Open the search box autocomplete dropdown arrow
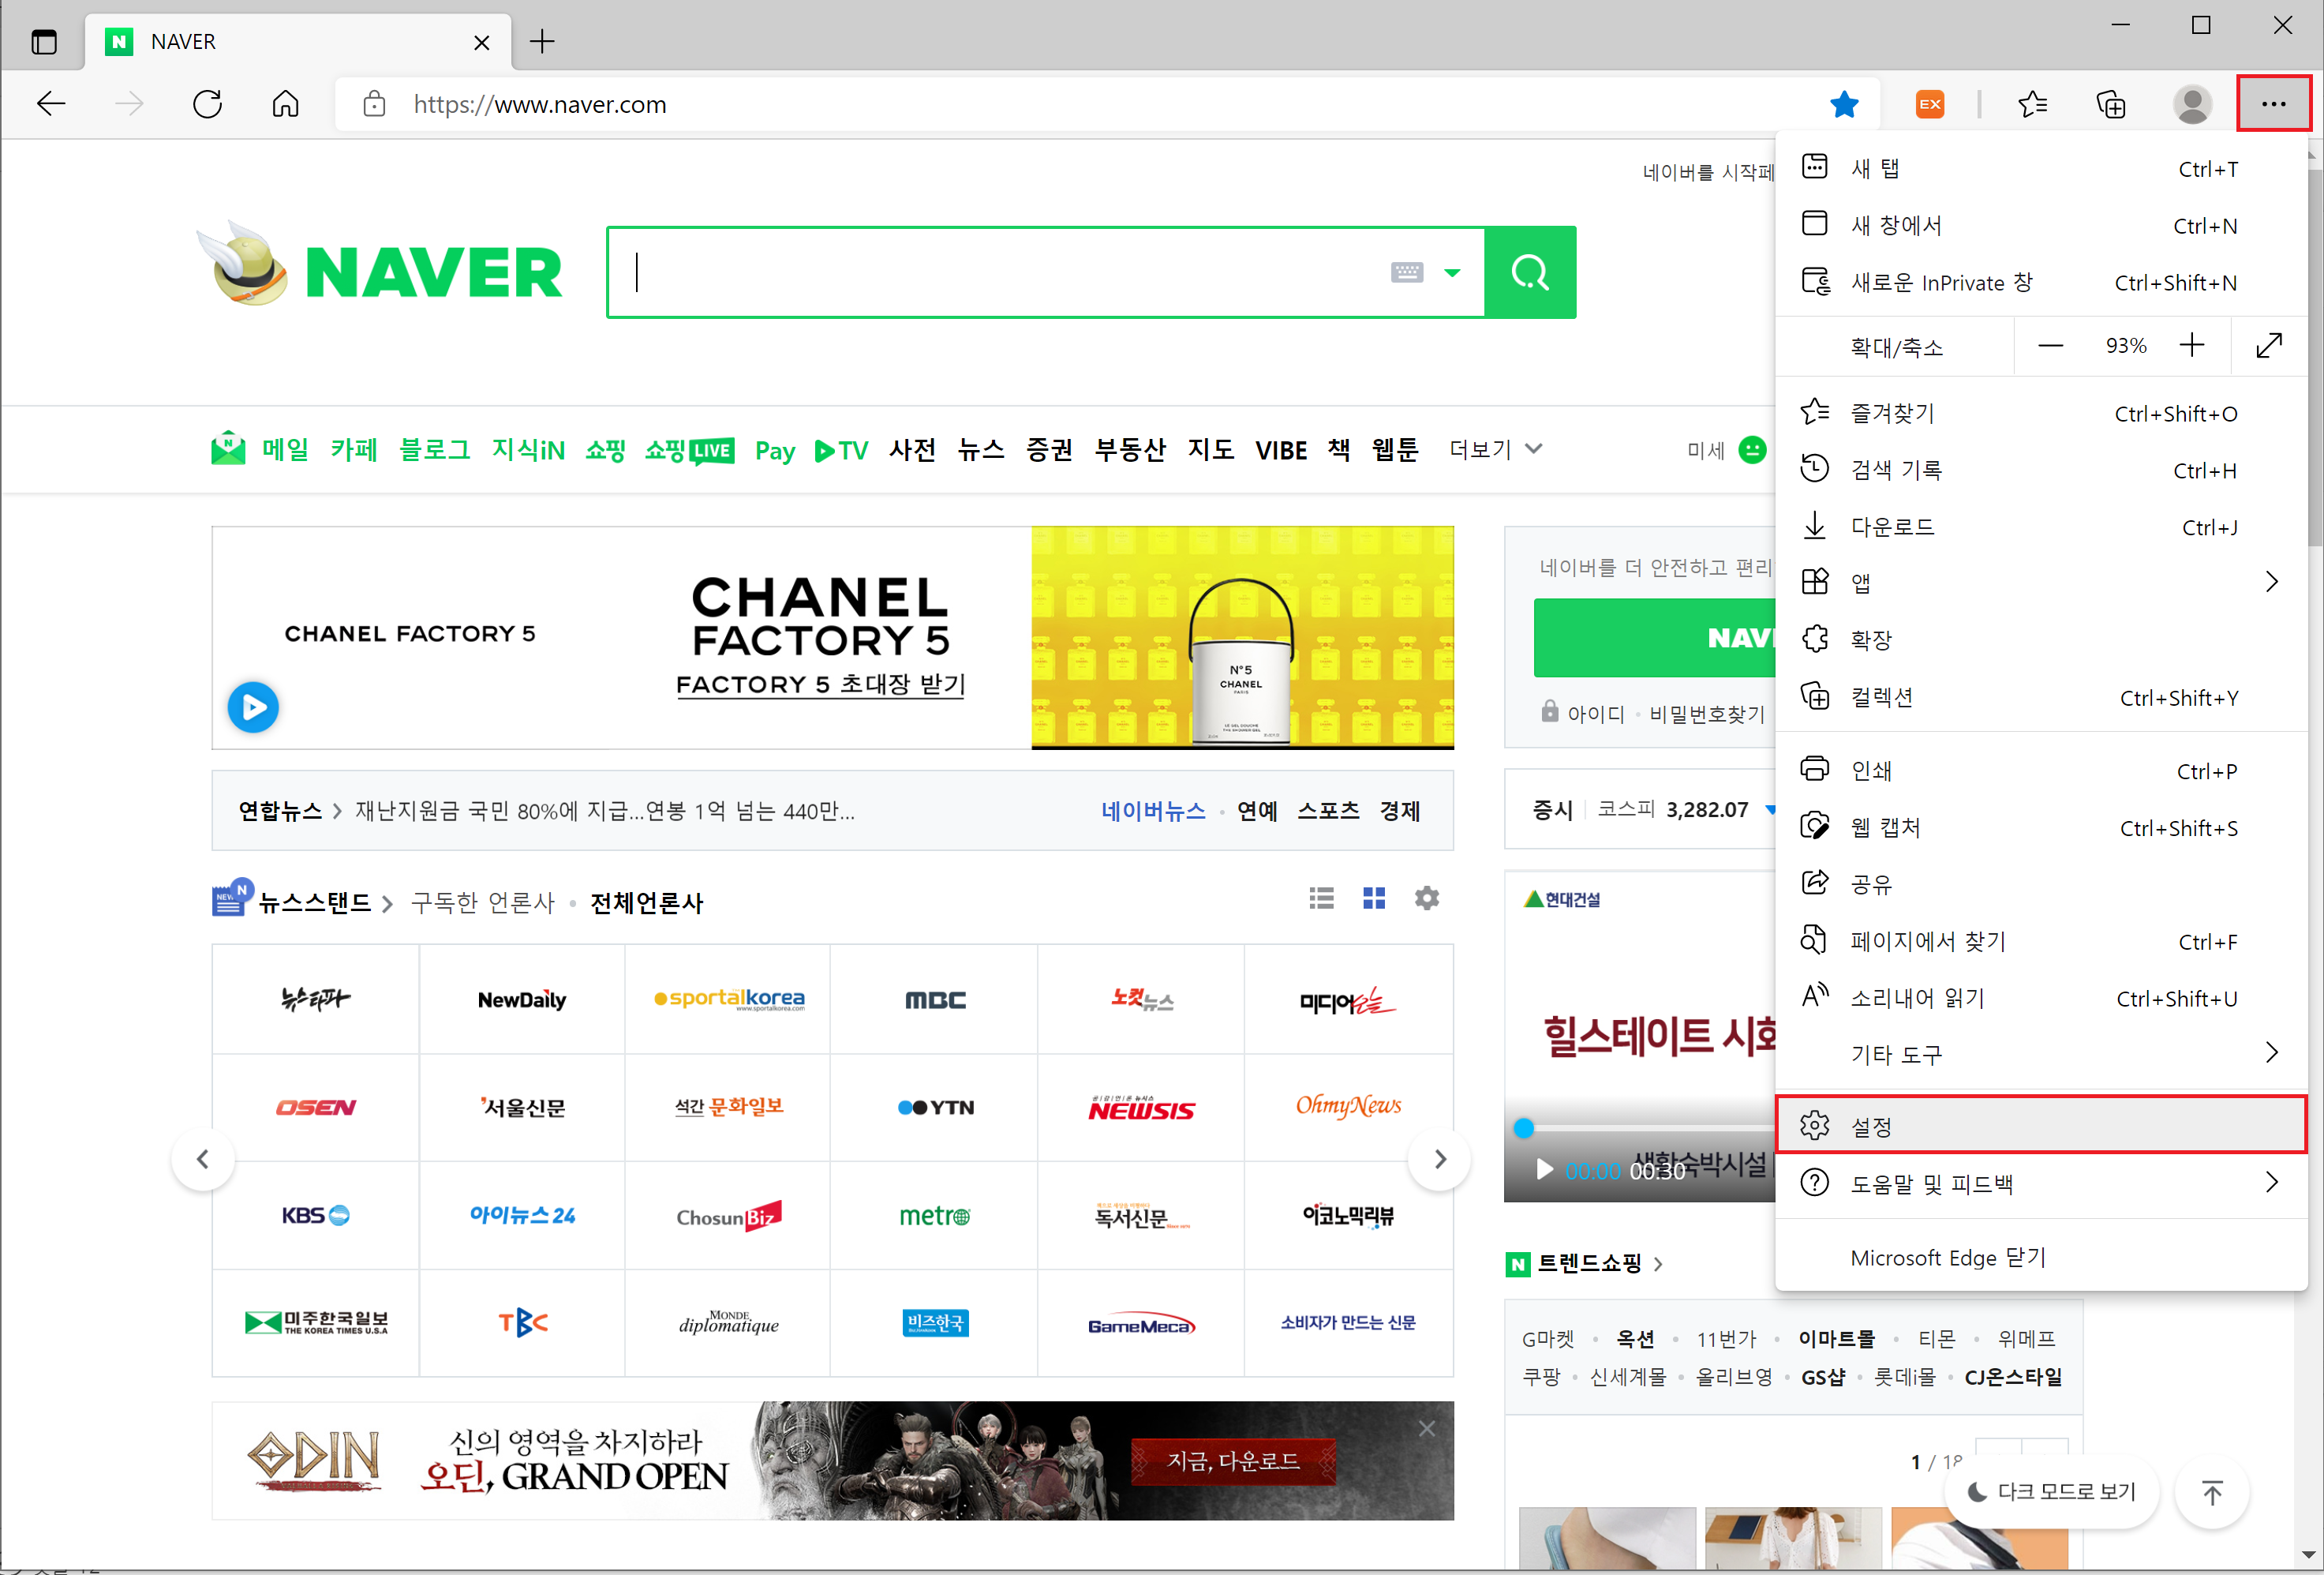The height and width of the screenshot is (1575, 2324). tap(1452, 272)
